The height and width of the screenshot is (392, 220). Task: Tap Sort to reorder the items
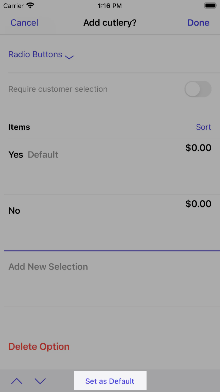[x=203, y=127]
